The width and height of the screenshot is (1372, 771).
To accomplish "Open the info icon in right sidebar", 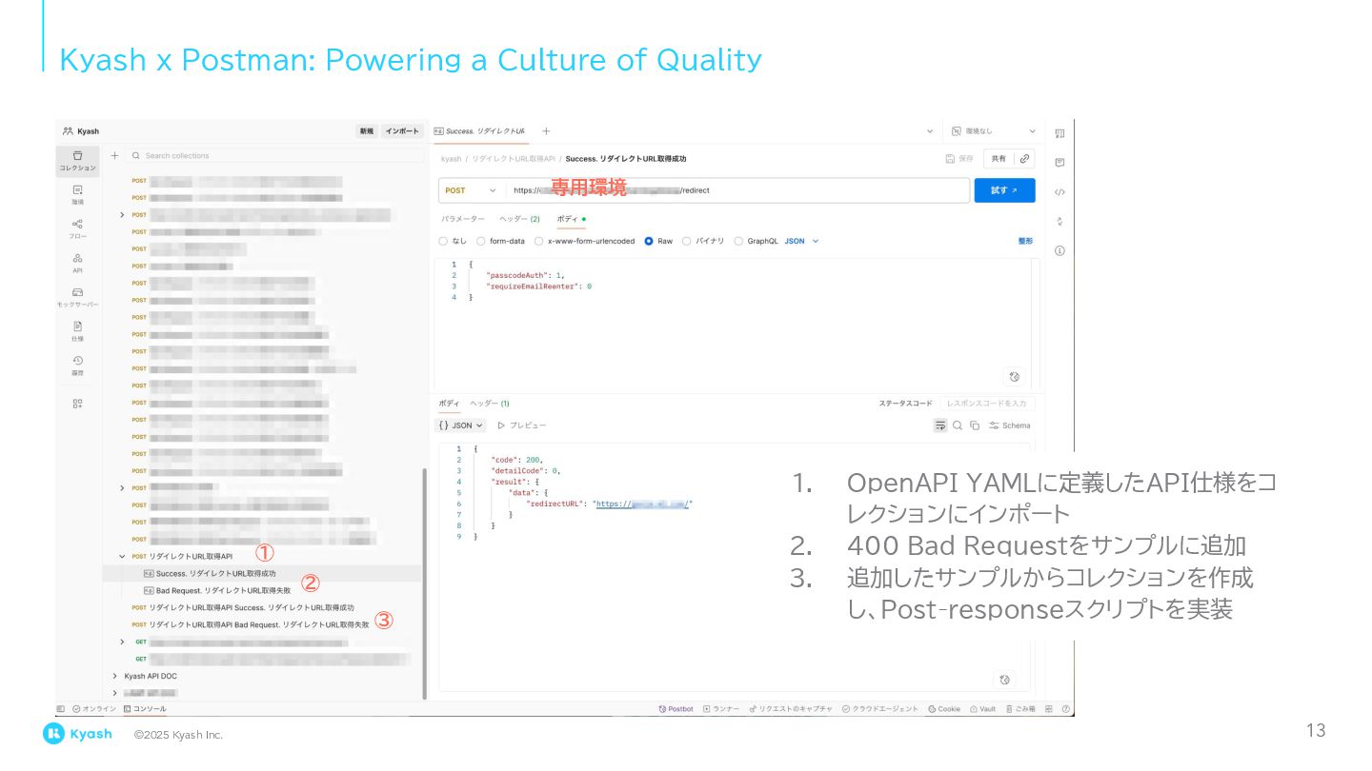I will 1059,250.
